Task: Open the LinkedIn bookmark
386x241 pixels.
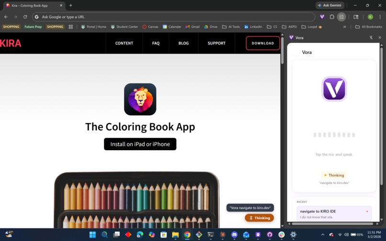Action: 253,27
